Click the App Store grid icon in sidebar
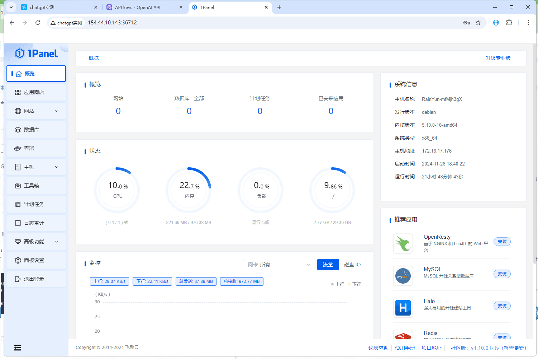Image resolution: width=538 pixels, height=359 pixels. (18, 92)
